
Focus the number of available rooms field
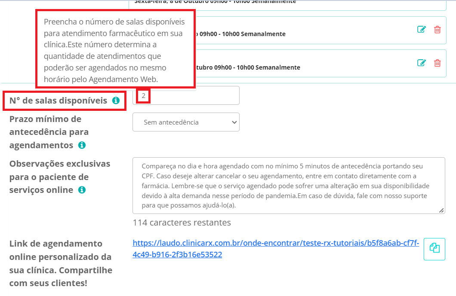click(194, 95)
